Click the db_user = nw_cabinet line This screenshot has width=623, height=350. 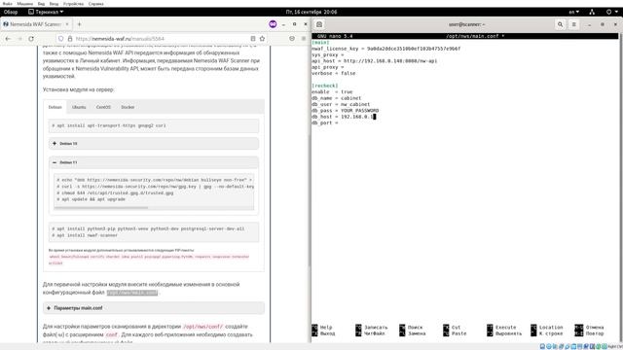tap(341, 104)
